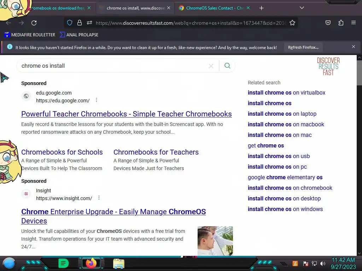Open the green notes app taskbar icon

tap(64, 263)
